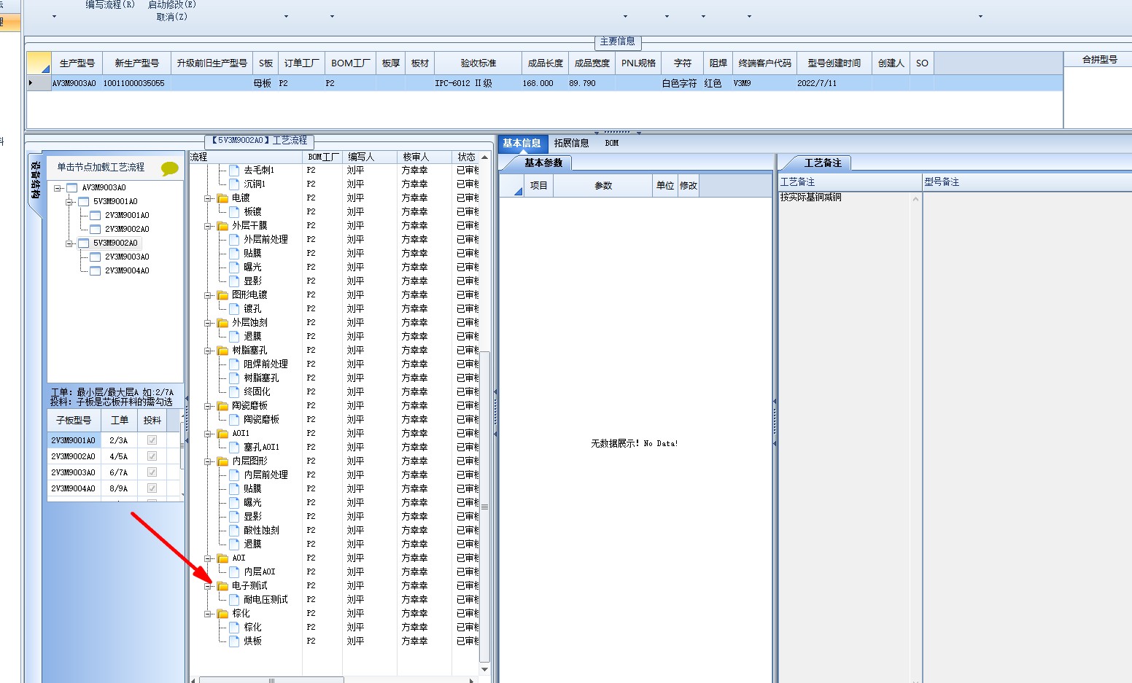Screen dimensions: 1132x683
Task: Toggle 投料 checkbox for 2V3M9004A0
Action: [x=152, y=488]
